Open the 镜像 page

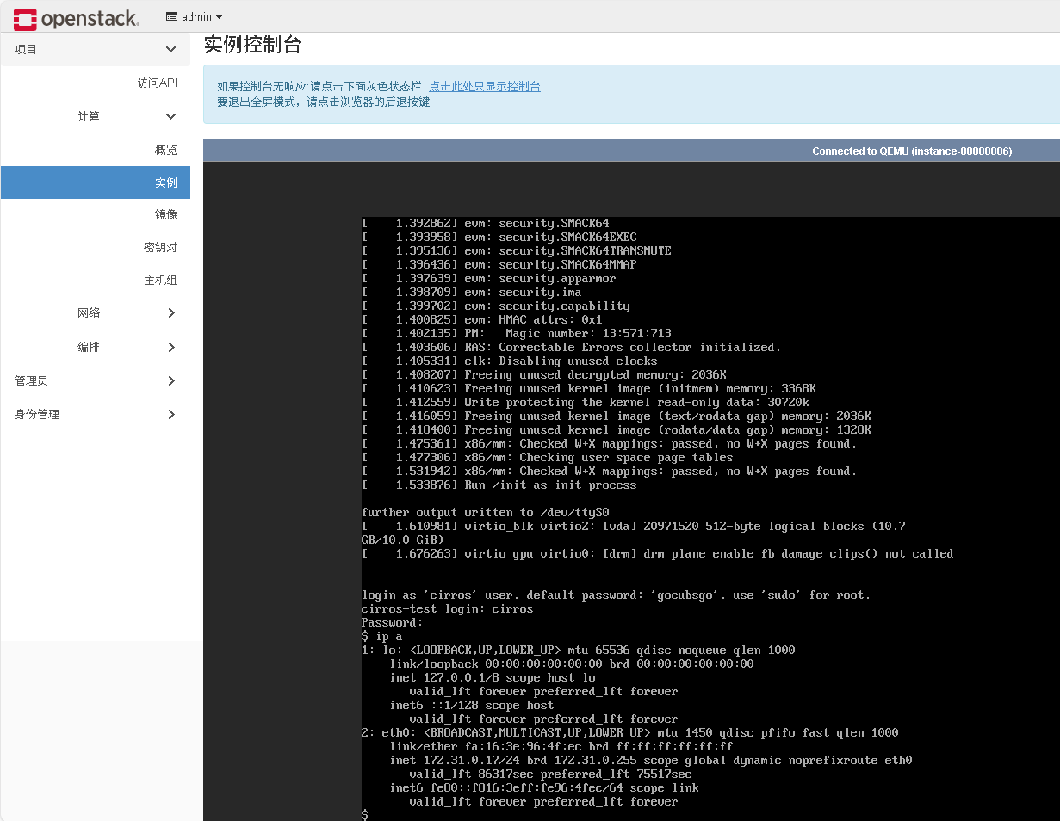tap(165, 214)
